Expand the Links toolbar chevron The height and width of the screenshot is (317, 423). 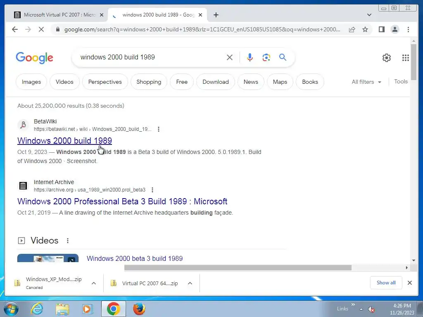(x=353, y=305)
